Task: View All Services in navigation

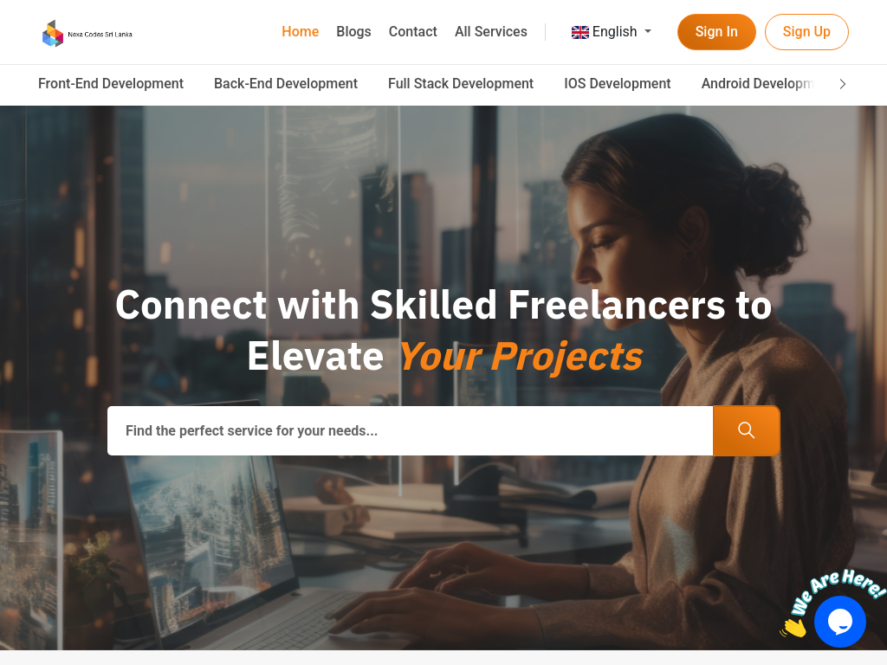Action: tap(490, 32)
